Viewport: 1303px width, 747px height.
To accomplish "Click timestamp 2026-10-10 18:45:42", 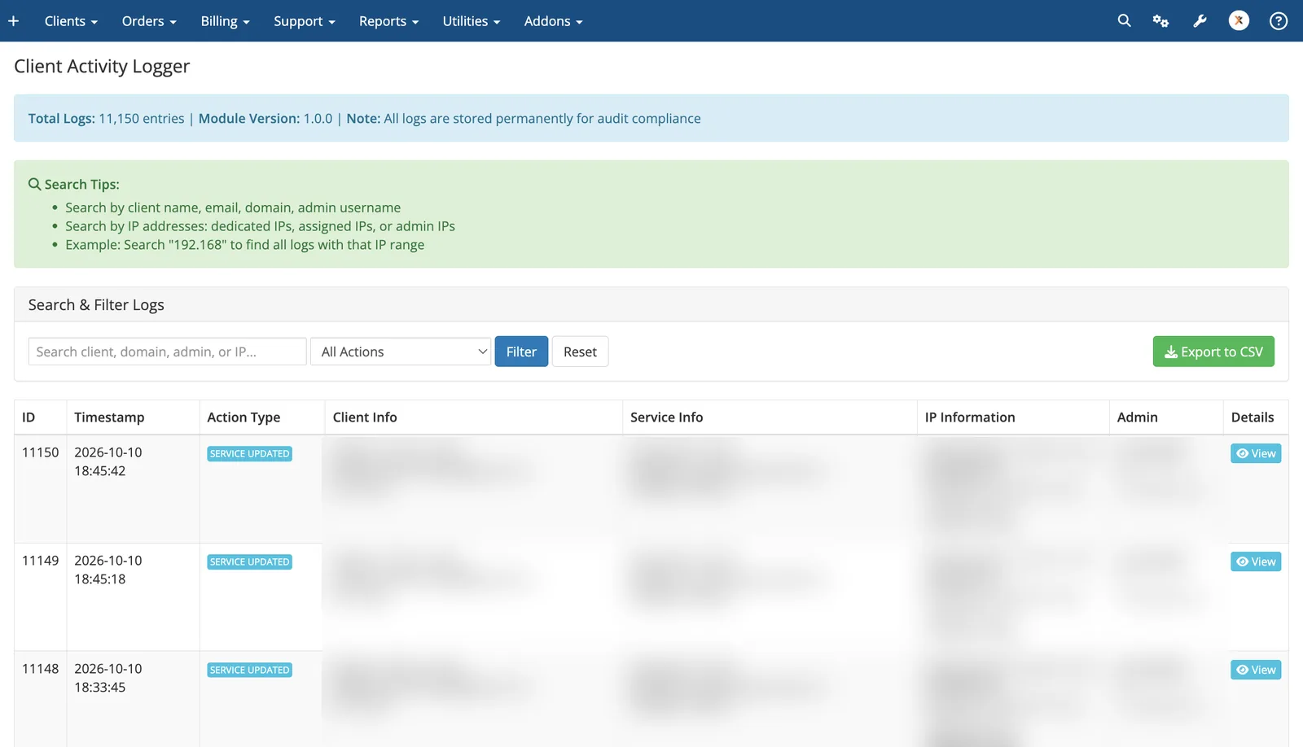I will pyautogui.click(x=107, y=461).
